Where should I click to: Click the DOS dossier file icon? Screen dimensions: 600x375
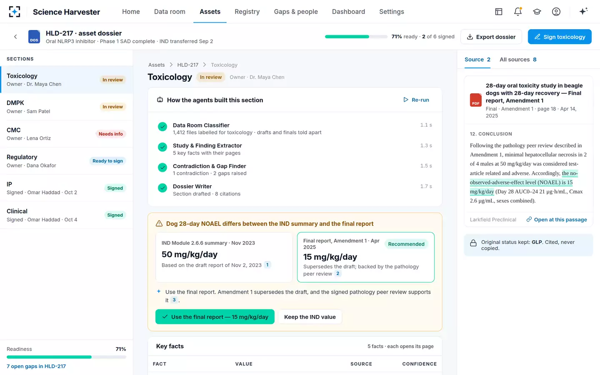tap(34, 37)
